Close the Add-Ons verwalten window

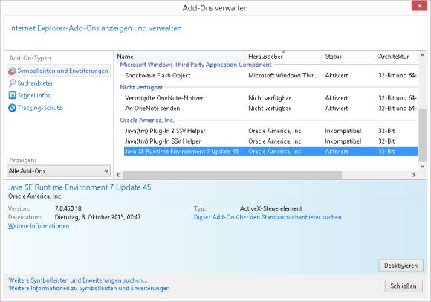419,5
